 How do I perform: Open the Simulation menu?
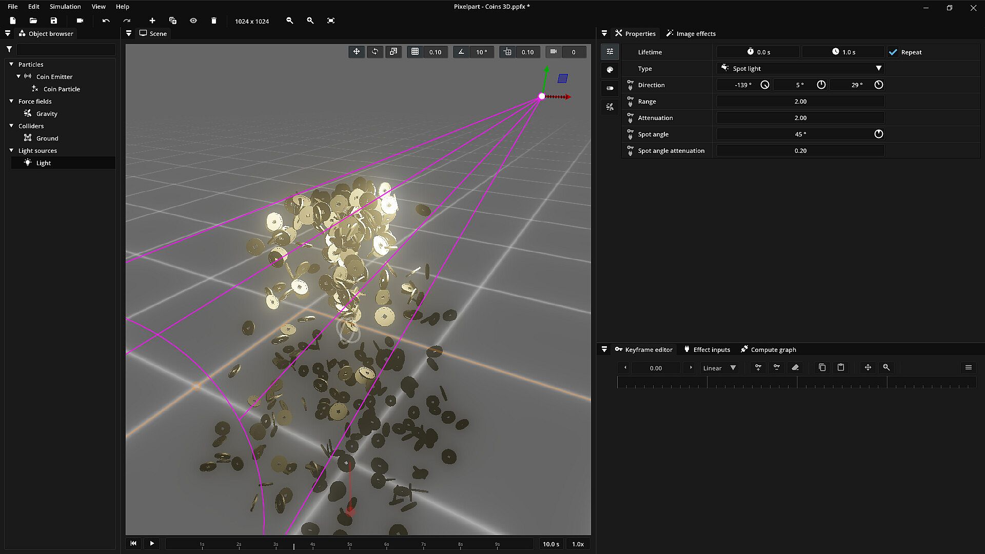[65, 7]
